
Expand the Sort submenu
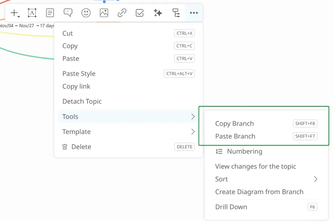pyautogui.click(x=315, y=179)
